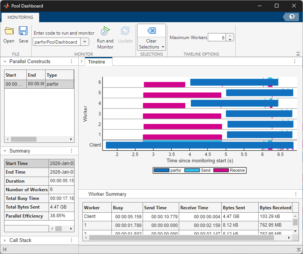Click the Run and Monitor icon
The image size is (303, 254).
(105, 31)
